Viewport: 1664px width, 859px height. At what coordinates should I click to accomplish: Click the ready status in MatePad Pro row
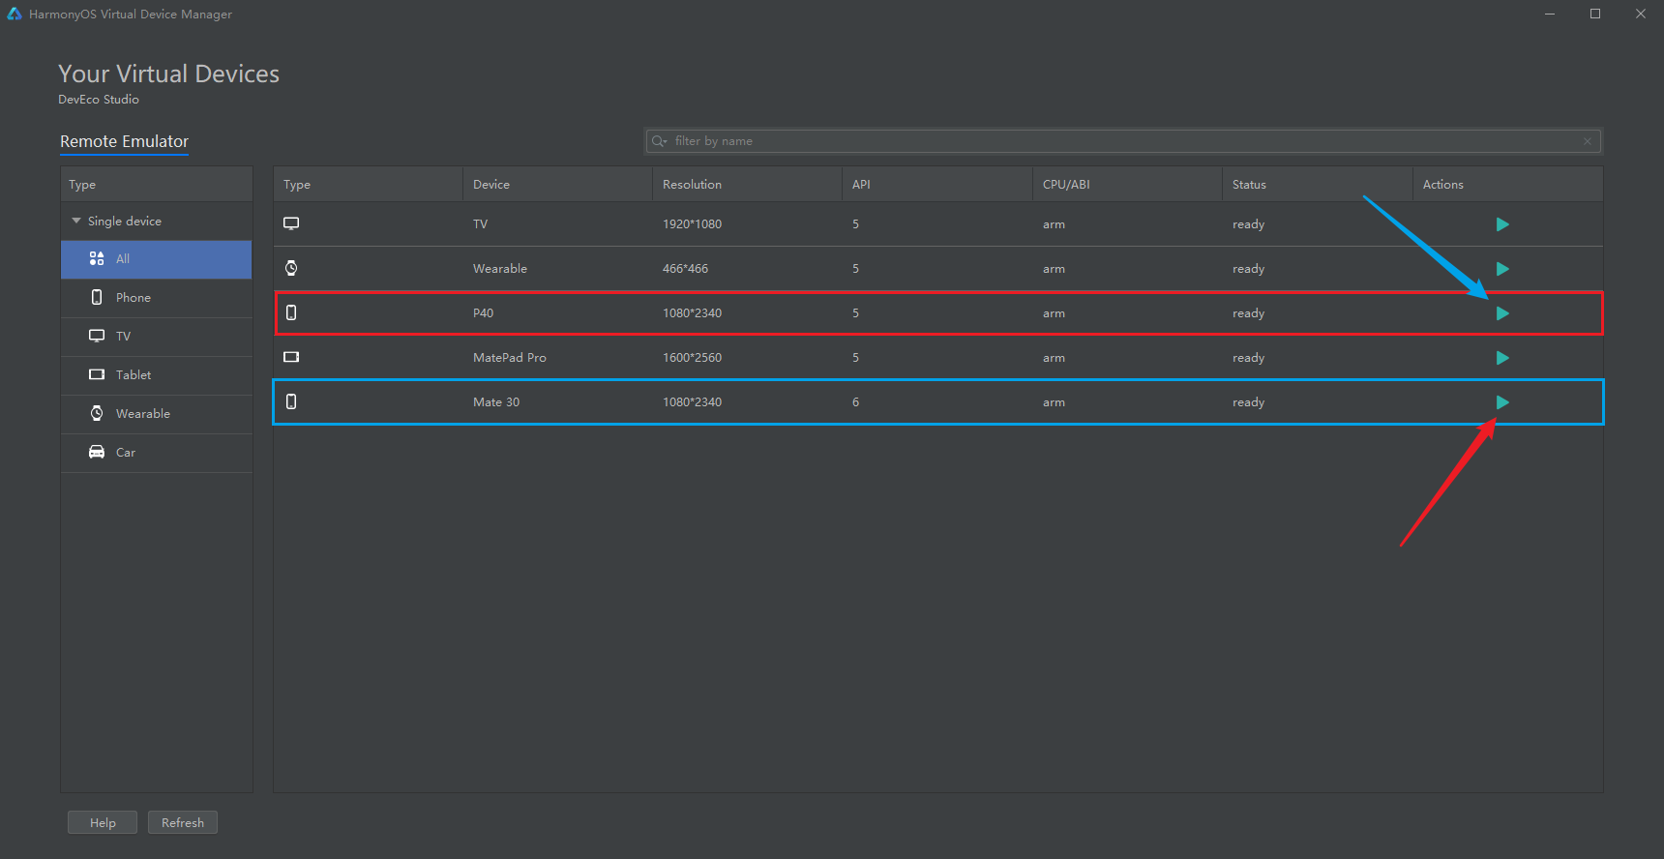1248,358
